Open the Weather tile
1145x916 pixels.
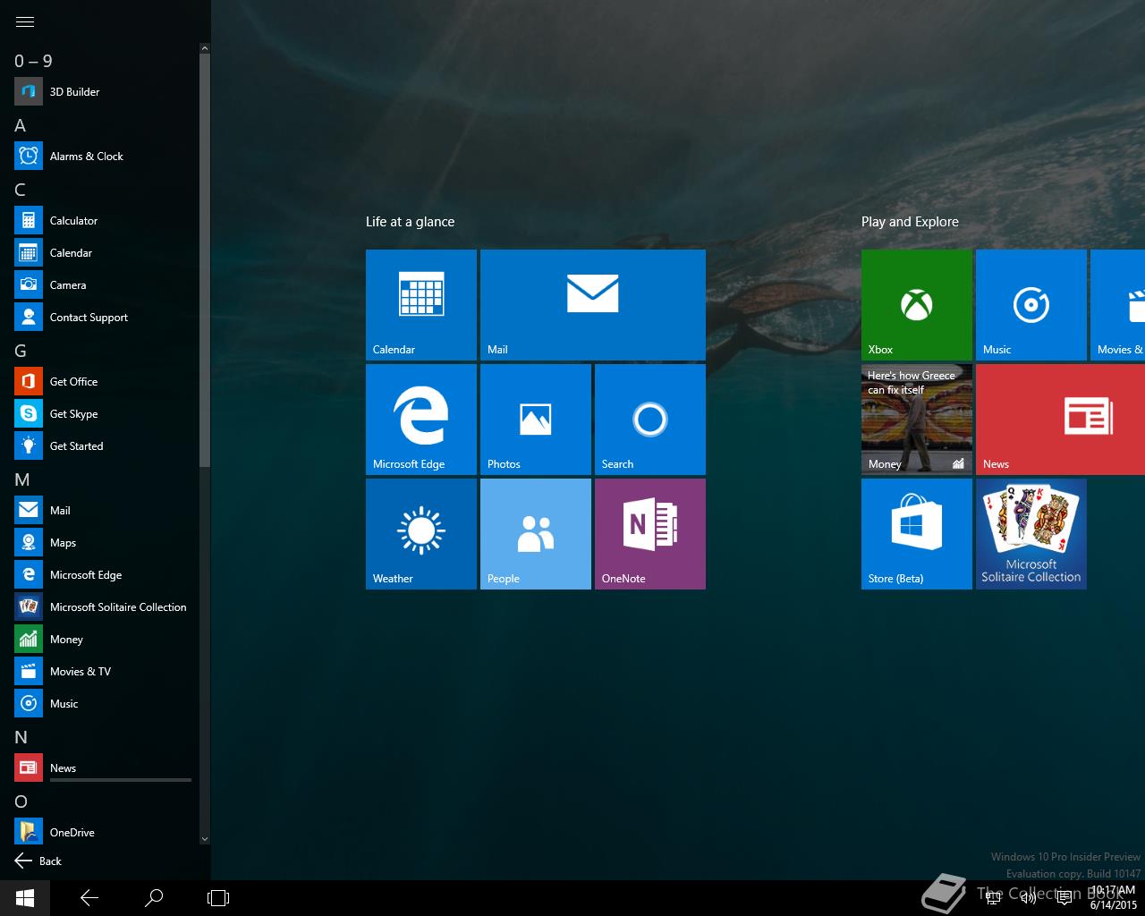click(x=421, y=534)
